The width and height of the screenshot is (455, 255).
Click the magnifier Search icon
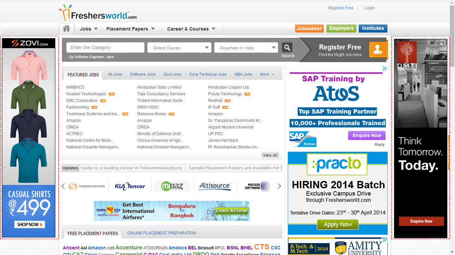(x=287, y=48)
